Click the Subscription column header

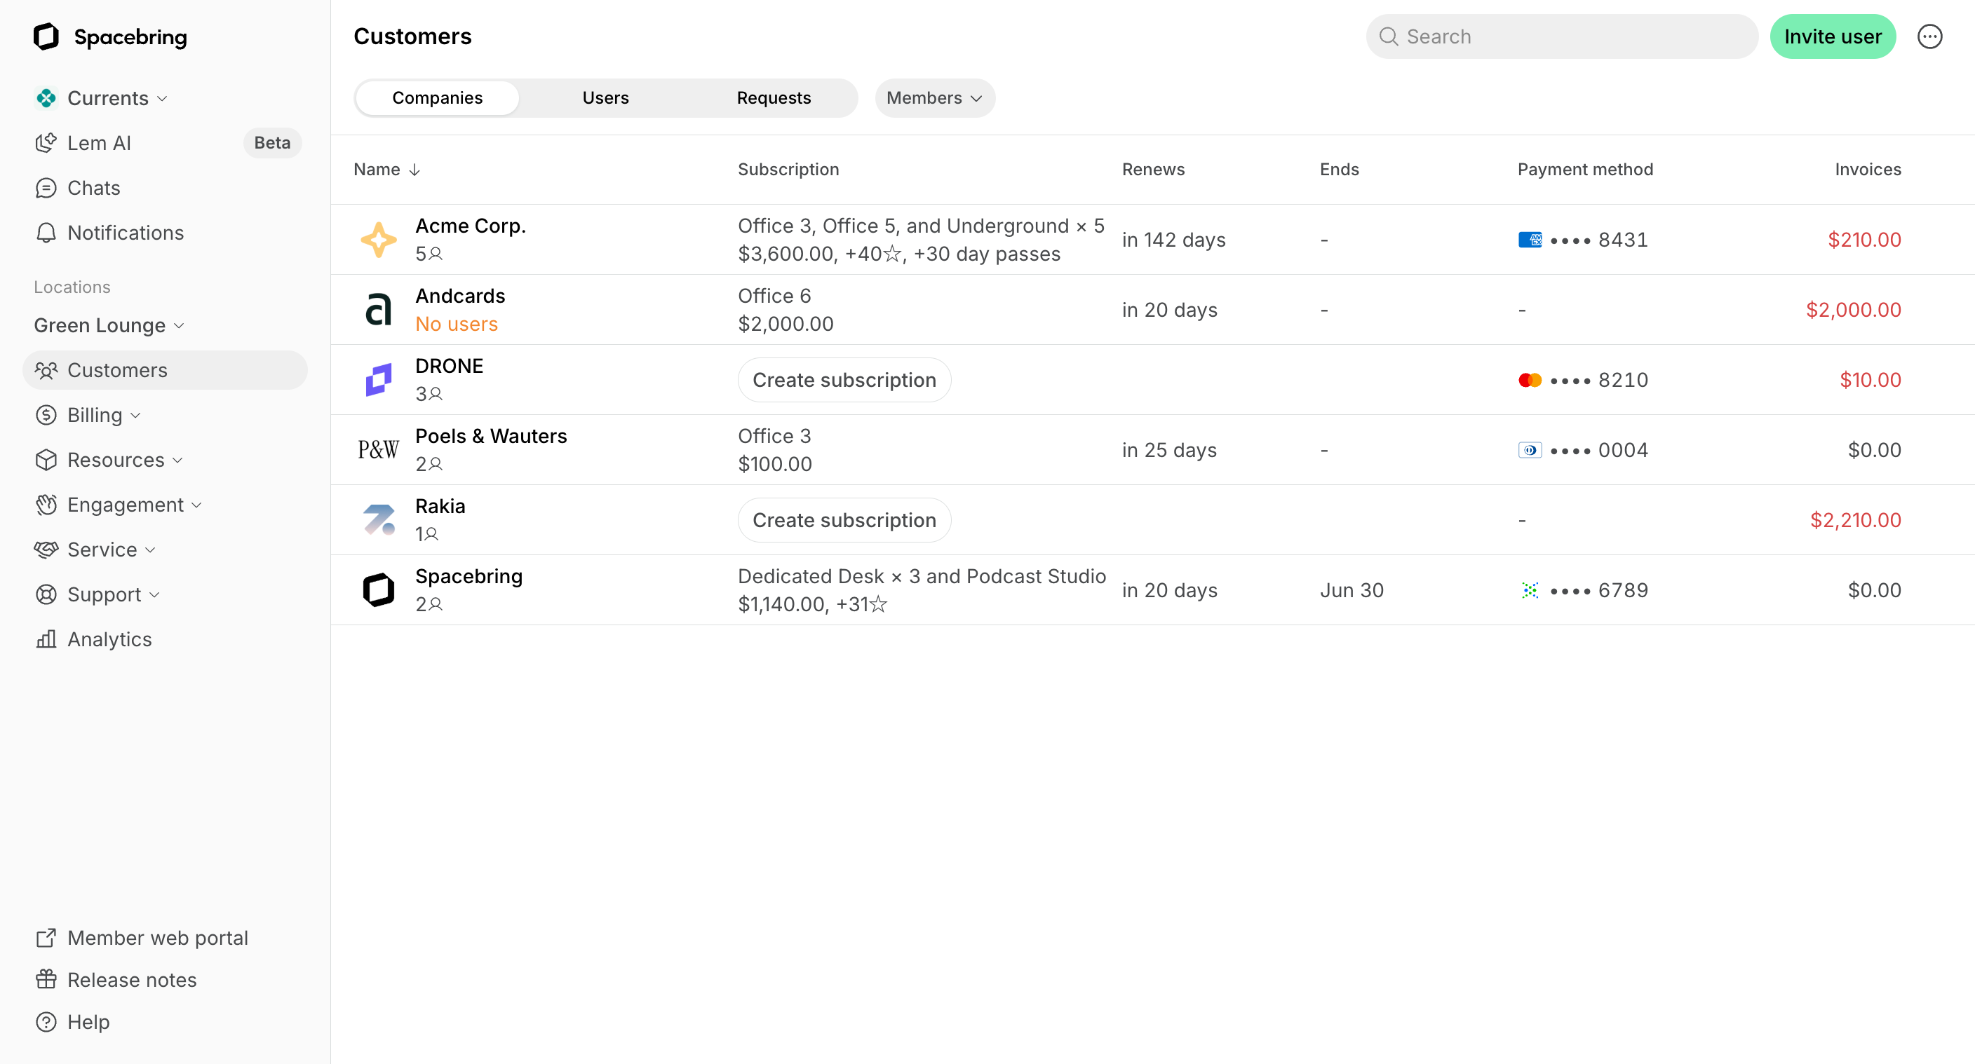788,170
